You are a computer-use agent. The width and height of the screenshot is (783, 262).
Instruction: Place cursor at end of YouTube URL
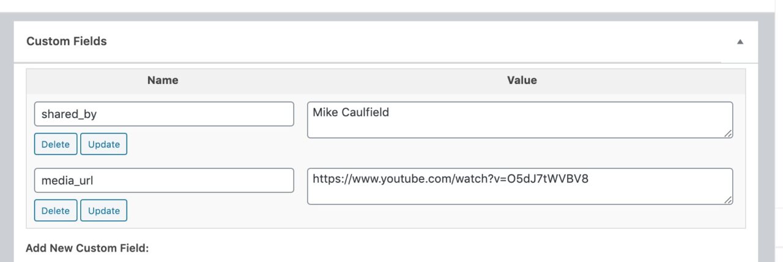tap(590, 179)
